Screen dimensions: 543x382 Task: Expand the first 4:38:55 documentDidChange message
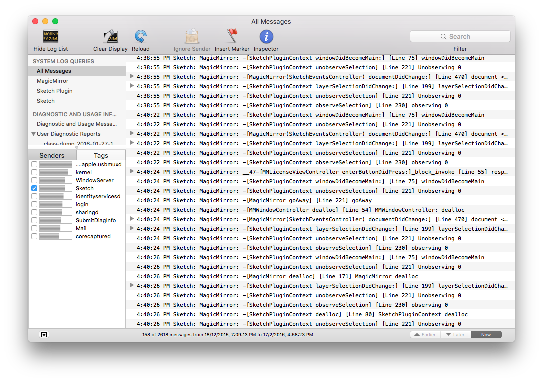(x=132, y=76)
